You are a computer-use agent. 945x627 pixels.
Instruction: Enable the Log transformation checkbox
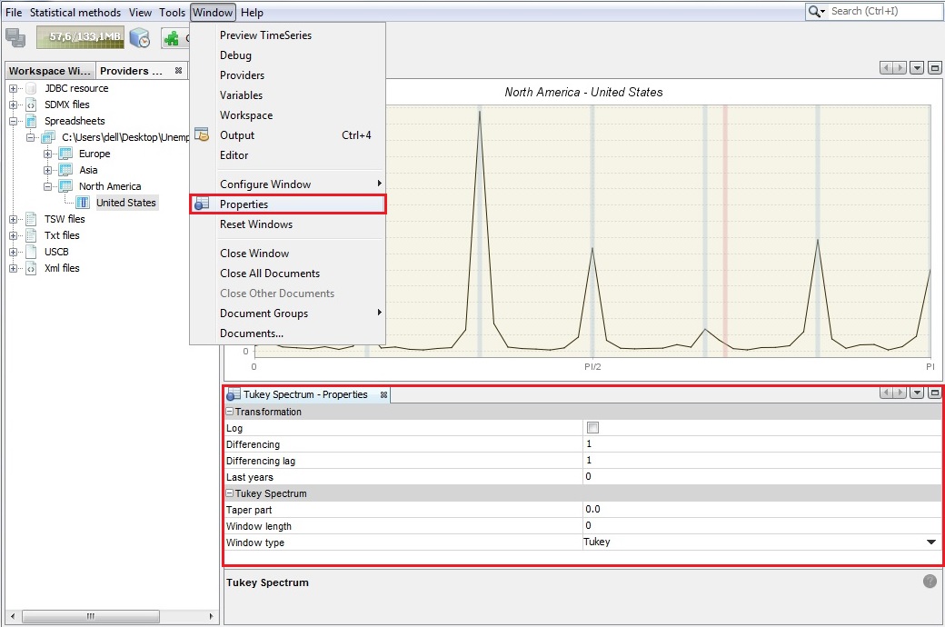(592, 428)
